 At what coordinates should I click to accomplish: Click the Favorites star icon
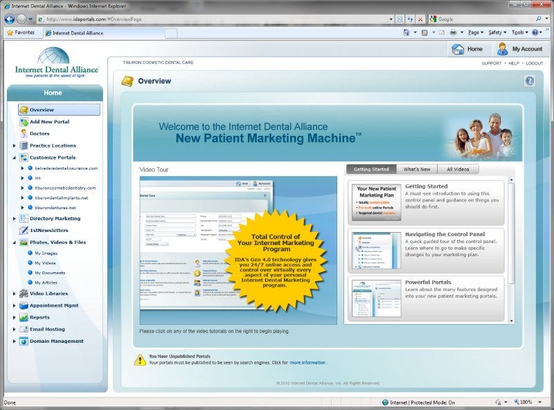point(10,33)
